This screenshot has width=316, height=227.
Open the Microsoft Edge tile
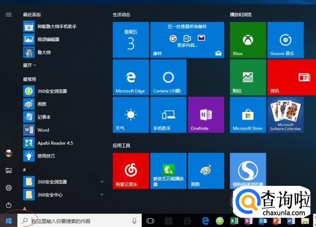tap(131, 77)
